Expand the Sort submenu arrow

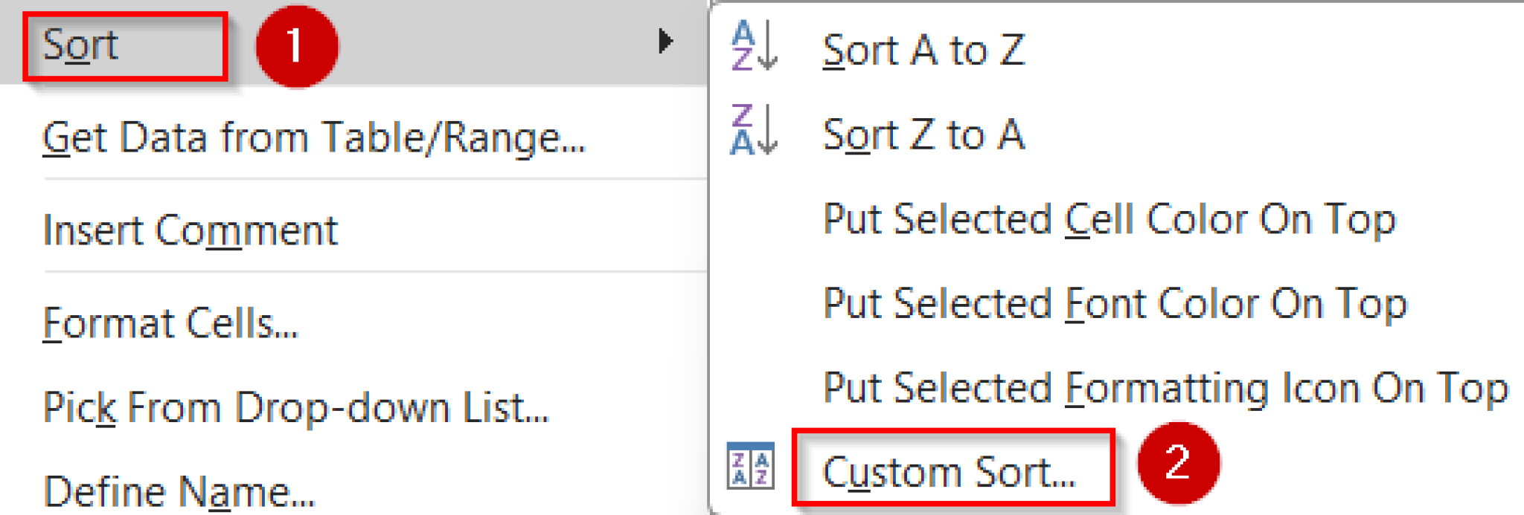(x=665, y=42)
